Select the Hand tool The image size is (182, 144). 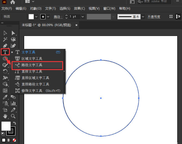click(5, 116)
